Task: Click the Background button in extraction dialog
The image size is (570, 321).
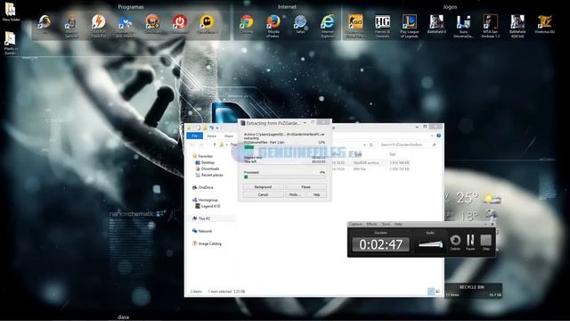Action: point(263,186)
